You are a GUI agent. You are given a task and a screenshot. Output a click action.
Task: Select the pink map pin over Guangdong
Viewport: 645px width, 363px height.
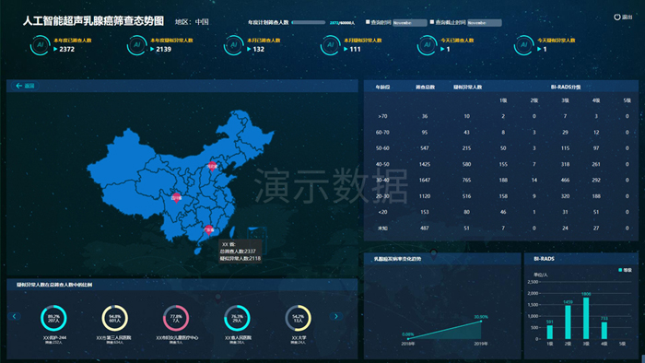click(209, 230)
